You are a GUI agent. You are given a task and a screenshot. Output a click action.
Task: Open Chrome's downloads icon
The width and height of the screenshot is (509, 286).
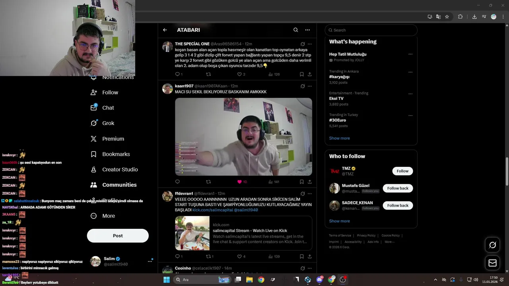(474, 17)
